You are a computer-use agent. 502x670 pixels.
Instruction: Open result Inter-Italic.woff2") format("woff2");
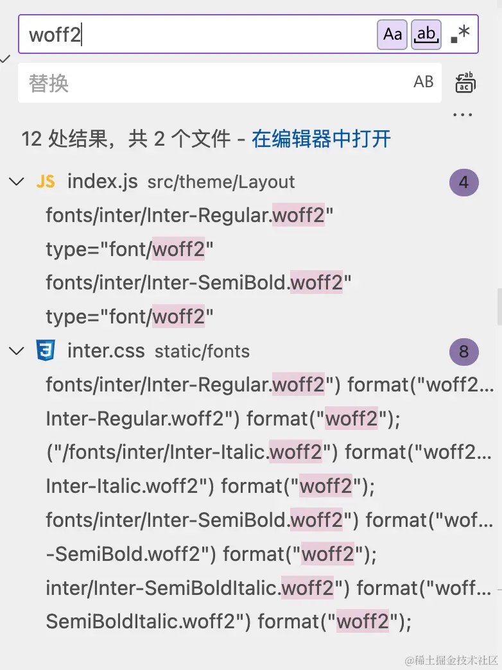click(210, 486)
